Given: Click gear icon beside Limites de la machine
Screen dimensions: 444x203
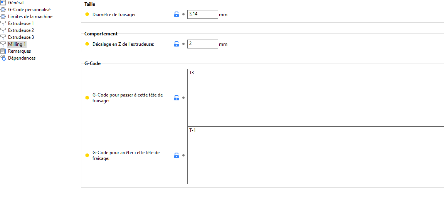Looking at the screenshot, I should pos(3,17).
